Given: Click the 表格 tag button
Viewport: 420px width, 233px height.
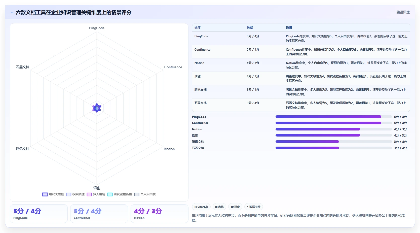Looking at the screenshot, I should pyautogui.click(x=219, y=207).
